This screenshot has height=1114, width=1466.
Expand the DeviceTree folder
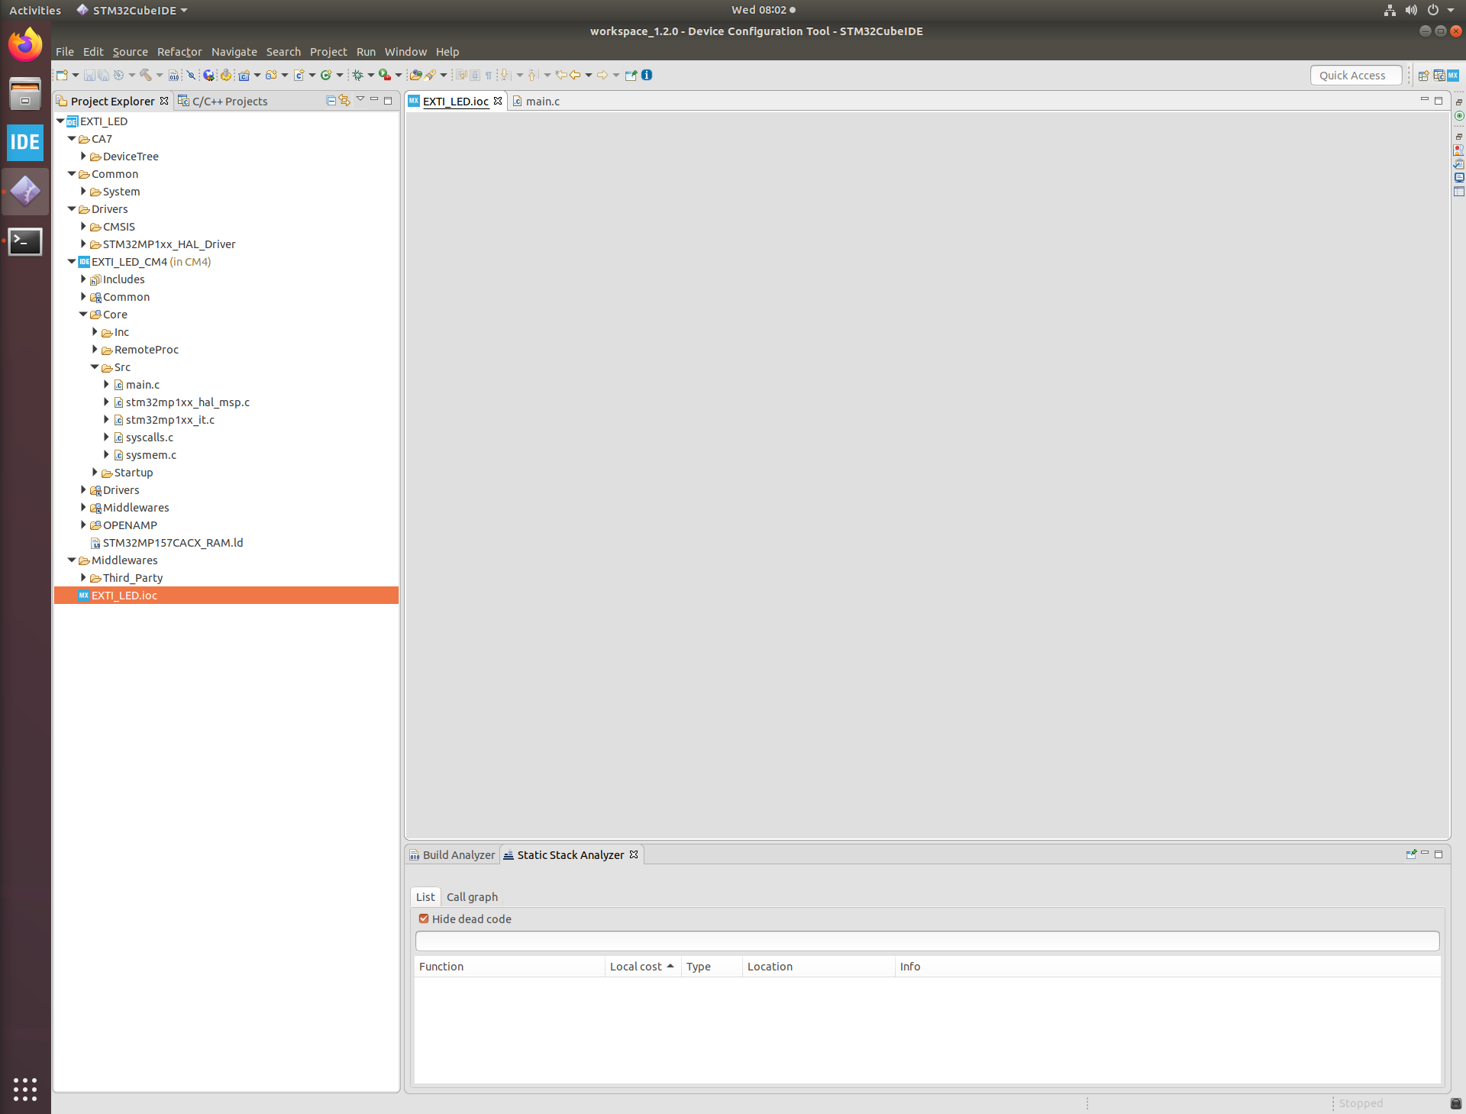pos(83,157)
